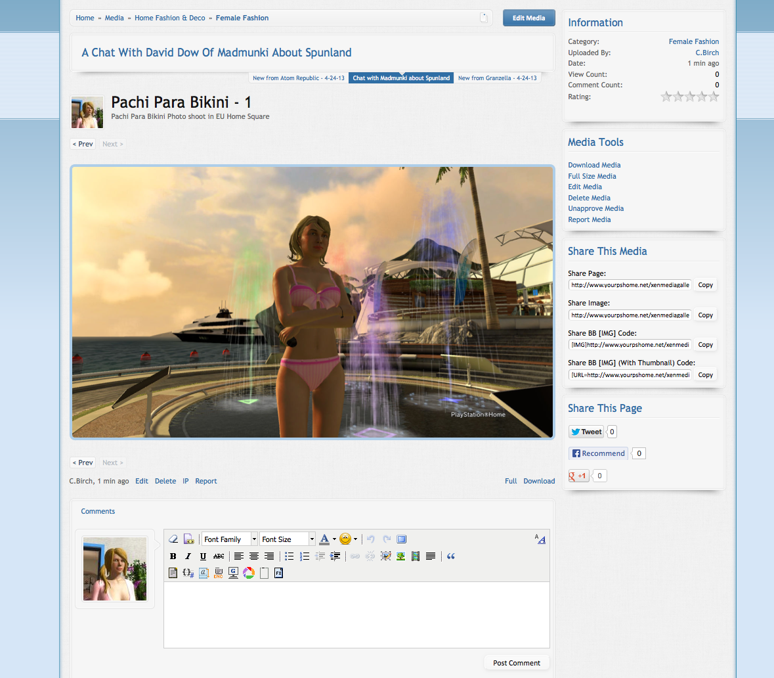Image resolution: width=774 pixels, height=678 pixels.
Task: Toggle underline formatting in comment editor
Action: click(203, 556)
